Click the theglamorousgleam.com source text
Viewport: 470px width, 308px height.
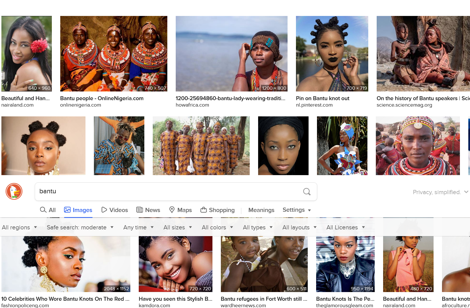345,305
